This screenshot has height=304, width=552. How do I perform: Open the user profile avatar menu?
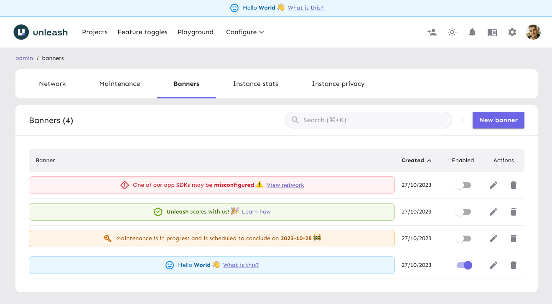tap(533, 32)
